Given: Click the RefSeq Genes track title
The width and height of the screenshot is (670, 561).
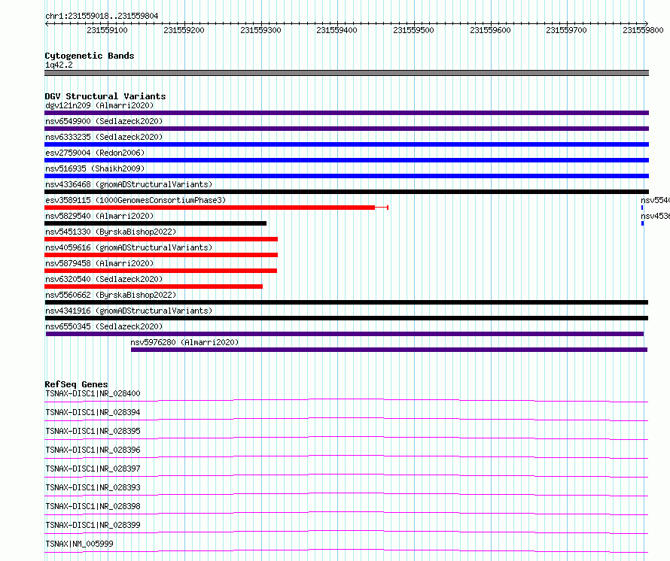Looking at the screenshot, I should 76,384.
